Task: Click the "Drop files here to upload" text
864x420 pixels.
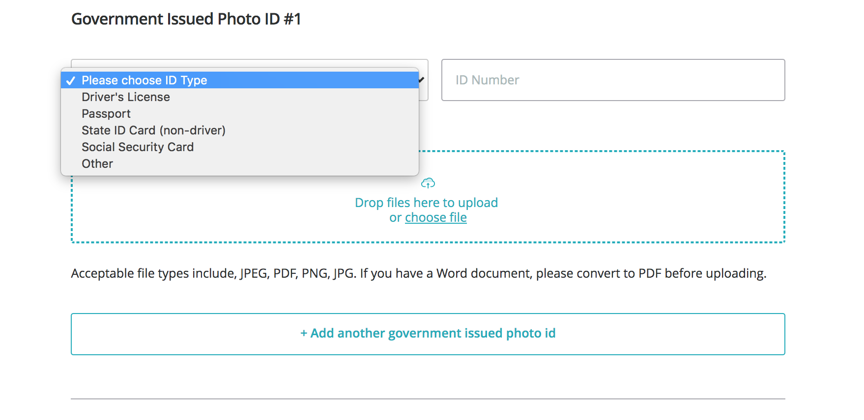Action: point(426,203)
